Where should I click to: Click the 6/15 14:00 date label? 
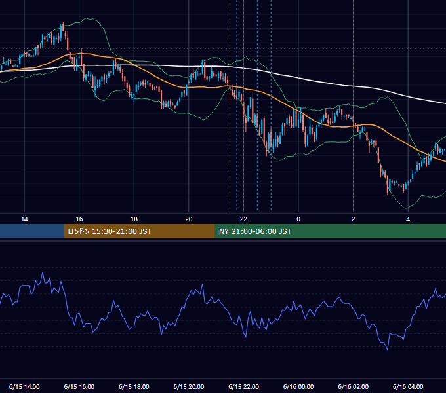pos(24,386)
